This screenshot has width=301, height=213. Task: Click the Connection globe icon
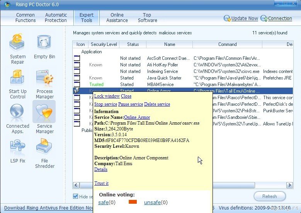[x=264, y=19]
